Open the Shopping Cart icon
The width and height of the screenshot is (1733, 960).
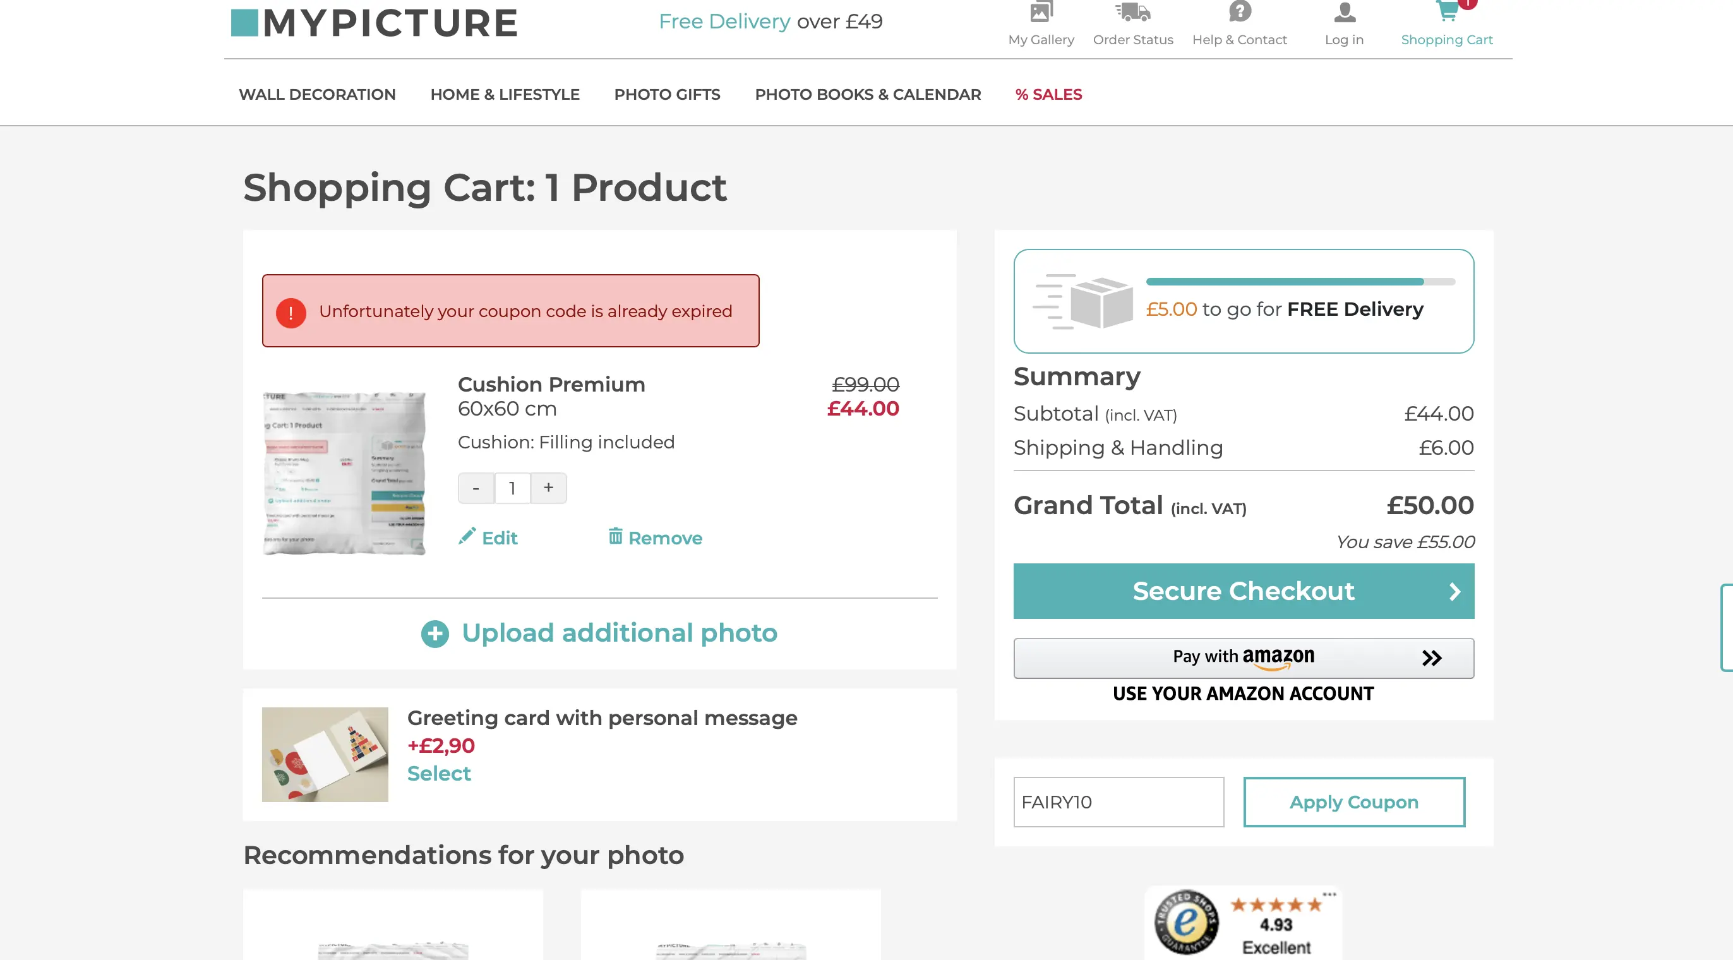(1446, 12)
